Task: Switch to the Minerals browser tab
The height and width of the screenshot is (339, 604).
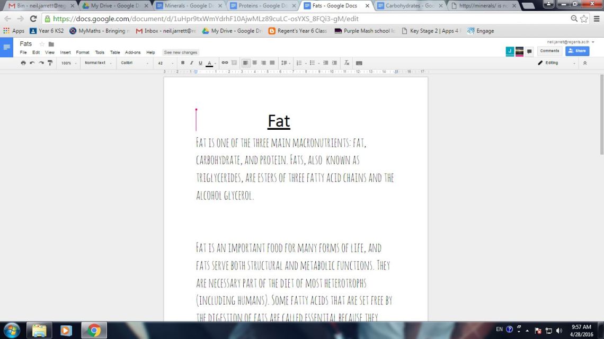Action: 185,6
